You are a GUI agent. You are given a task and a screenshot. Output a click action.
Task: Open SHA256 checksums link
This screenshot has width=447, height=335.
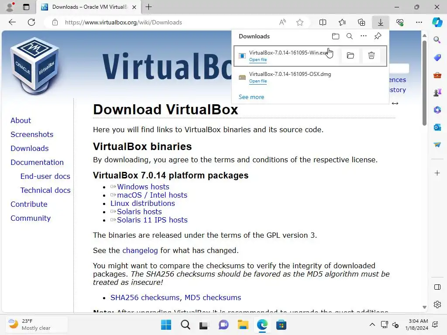(145, 297)
